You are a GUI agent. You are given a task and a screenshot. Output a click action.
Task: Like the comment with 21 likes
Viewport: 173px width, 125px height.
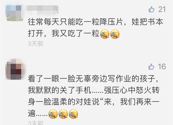151,9
